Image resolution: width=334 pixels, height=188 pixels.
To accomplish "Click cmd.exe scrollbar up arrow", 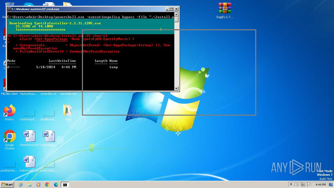I will (x=176, y=14).
